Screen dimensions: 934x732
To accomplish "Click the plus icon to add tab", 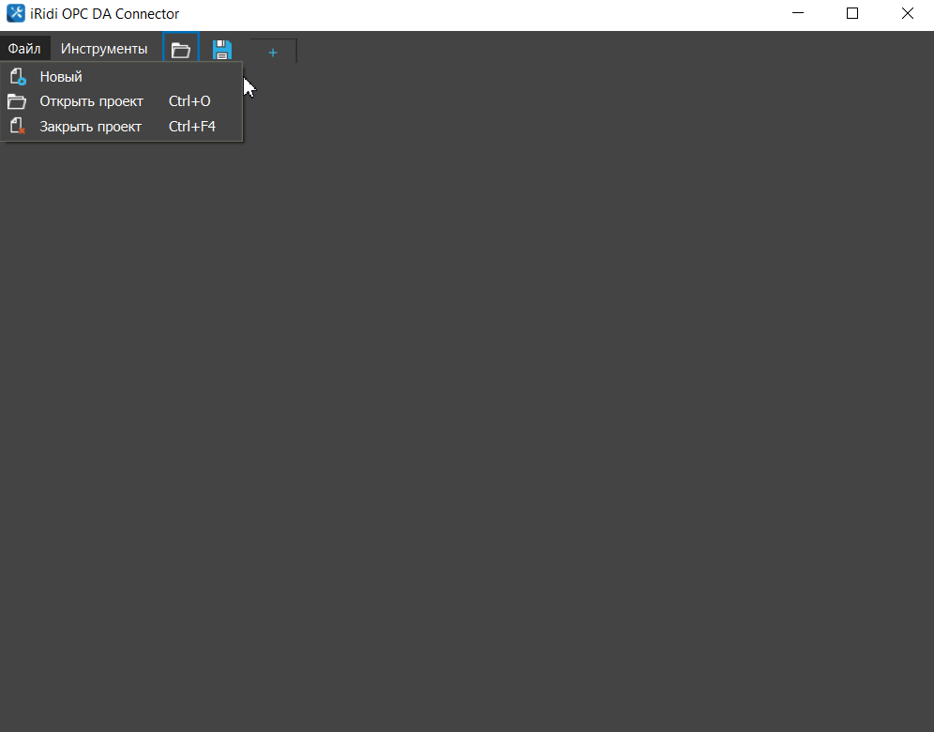I will pos(273,53).
